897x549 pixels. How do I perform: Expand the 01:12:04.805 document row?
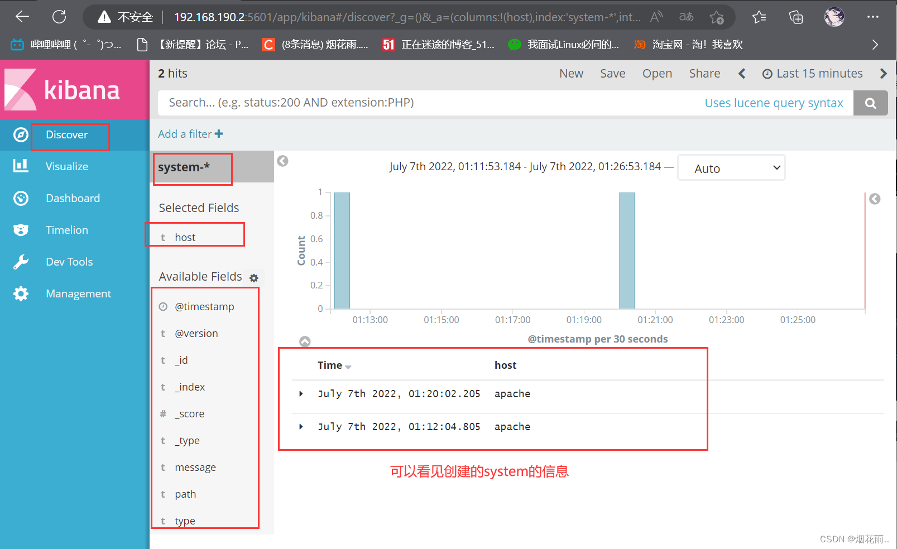click(301, 427)
